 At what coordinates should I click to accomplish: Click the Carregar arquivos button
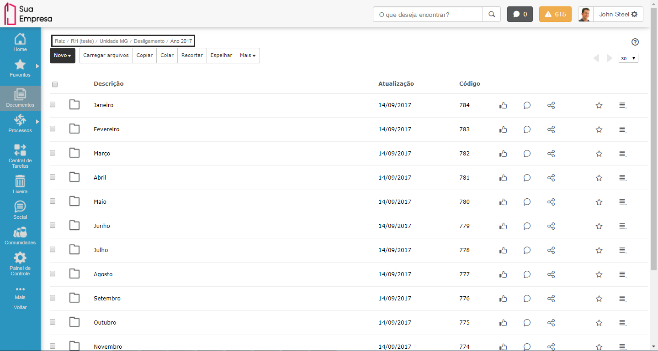tap(106, 56)
